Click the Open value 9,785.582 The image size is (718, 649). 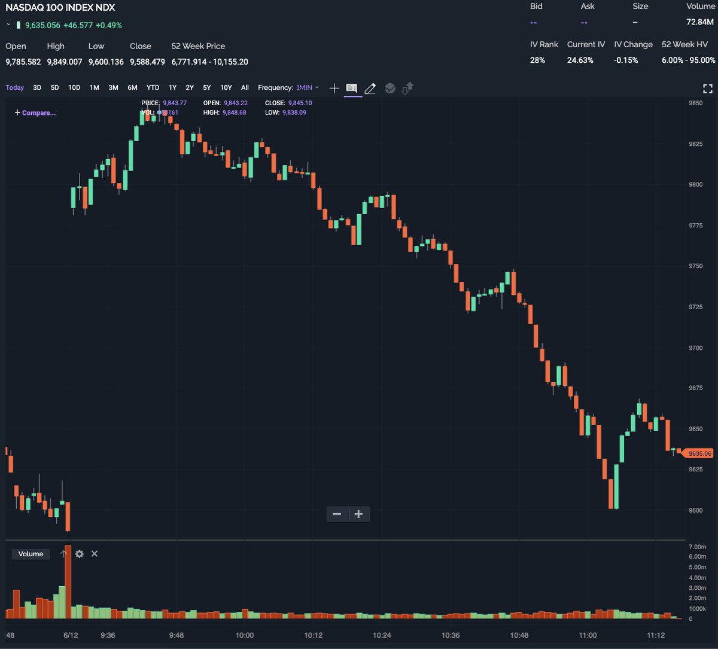23,62
